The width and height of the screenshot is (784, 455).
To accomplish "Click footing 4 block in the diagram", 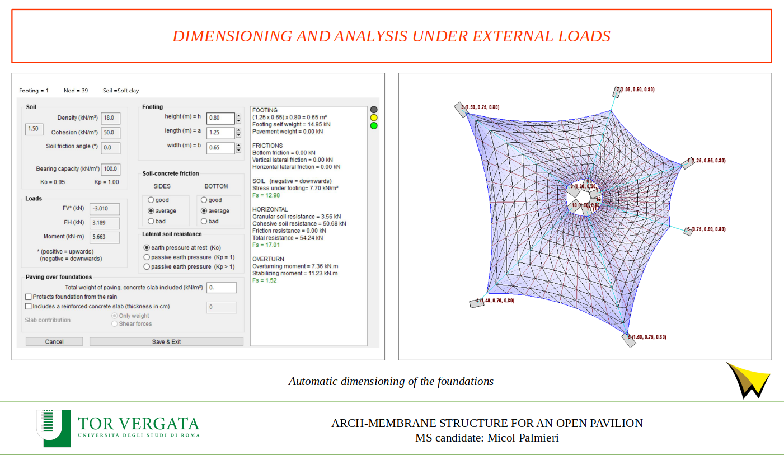I will pos(477,303).
